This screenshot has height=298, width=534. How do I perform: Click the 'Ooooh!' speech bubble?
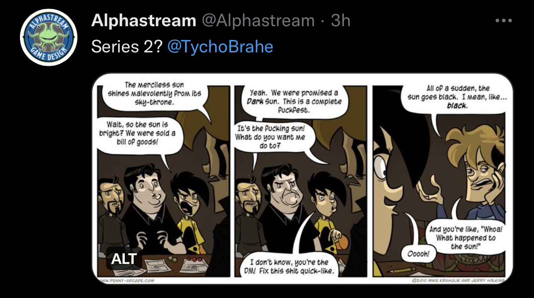[418, 254]
